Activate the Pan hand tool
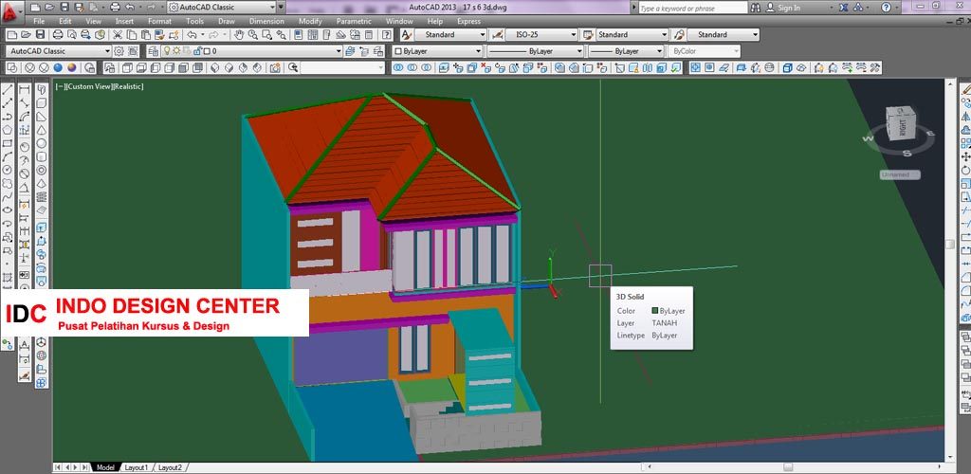This screenshot has height=474, width=971. (x=238, y=35)
